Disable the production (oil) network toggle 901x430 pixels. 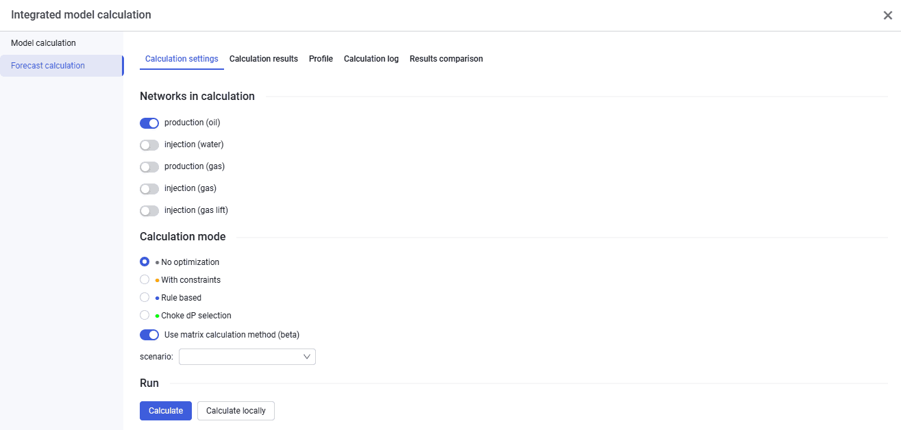(x=149, y=123)
